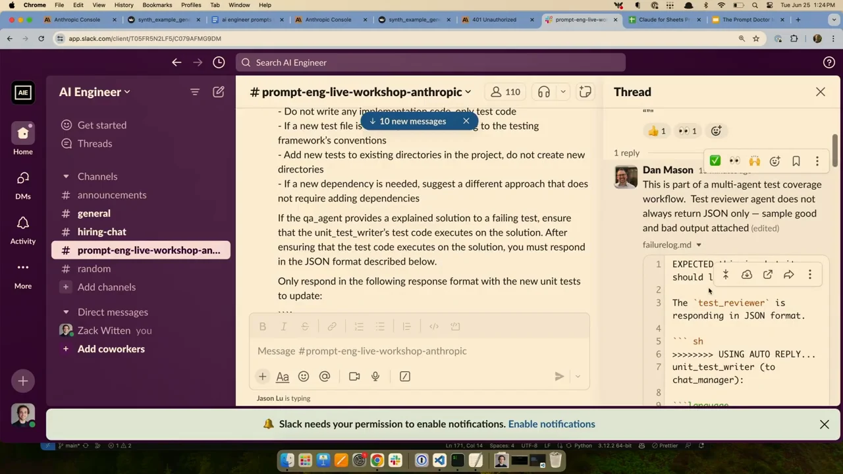Screen dimensions: 843x474
Task: Compose a new message pencil icon
Action: [x=219, y=92]
